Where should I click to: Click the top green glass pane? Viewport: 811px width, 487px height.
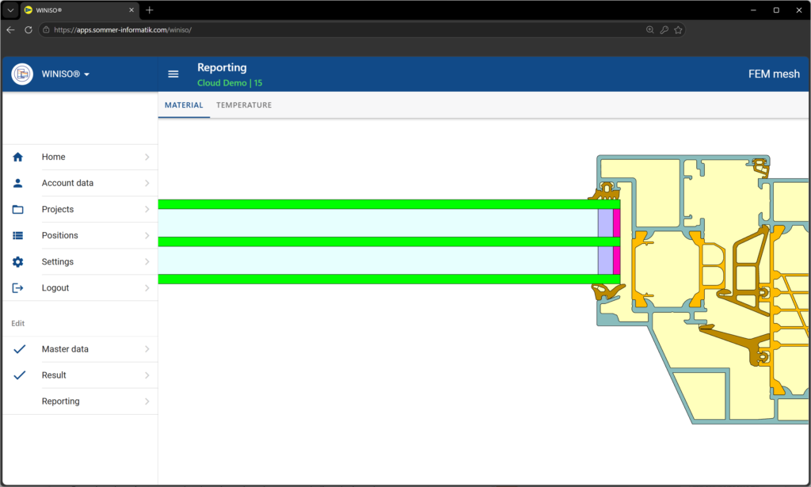click(389, 204)
